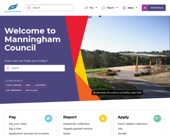Click the Report speech bubble icon
170x136 pixels.
pyautogui.click(x=103, y=8)
